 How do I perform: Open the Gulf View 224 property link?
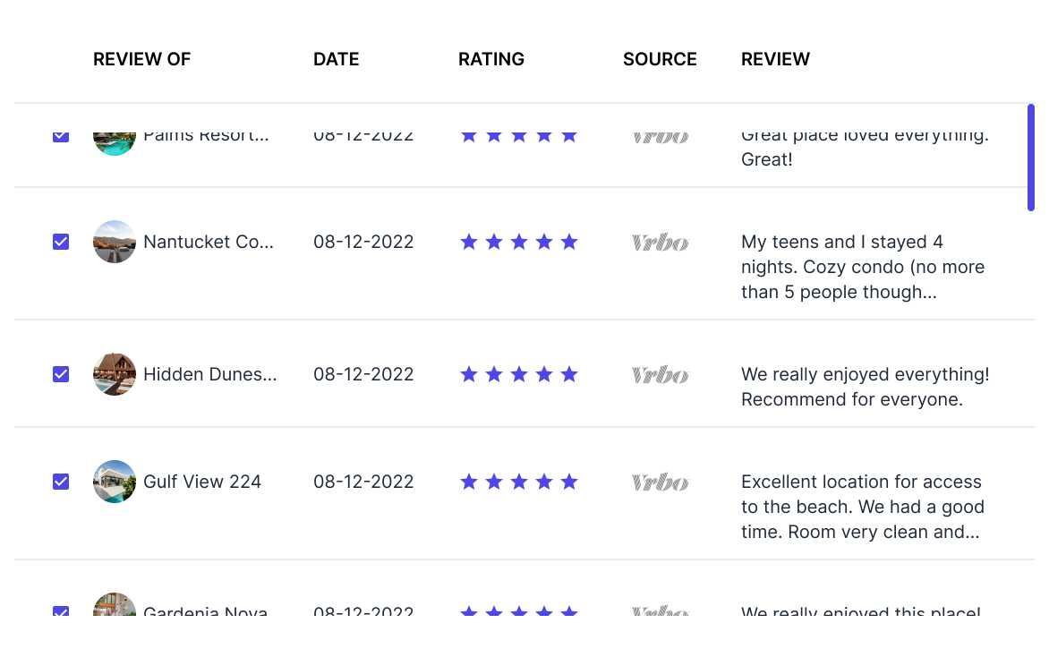pyautogui.click(x=202, y=482)
